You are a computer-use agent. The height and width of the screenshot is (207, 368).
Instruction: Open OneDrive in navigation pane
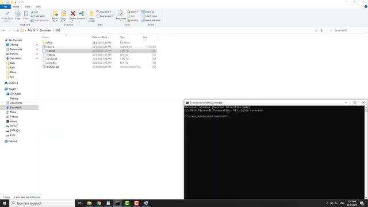pyautogui.click(x=13, y=83)
